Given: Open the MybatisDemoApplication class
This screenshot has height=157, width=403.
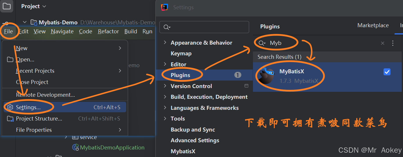Looking at the screenshot, I should click(112, 147).
